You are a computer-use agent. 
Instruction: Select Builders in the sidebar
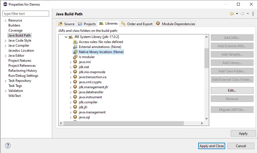click(14, 25)
